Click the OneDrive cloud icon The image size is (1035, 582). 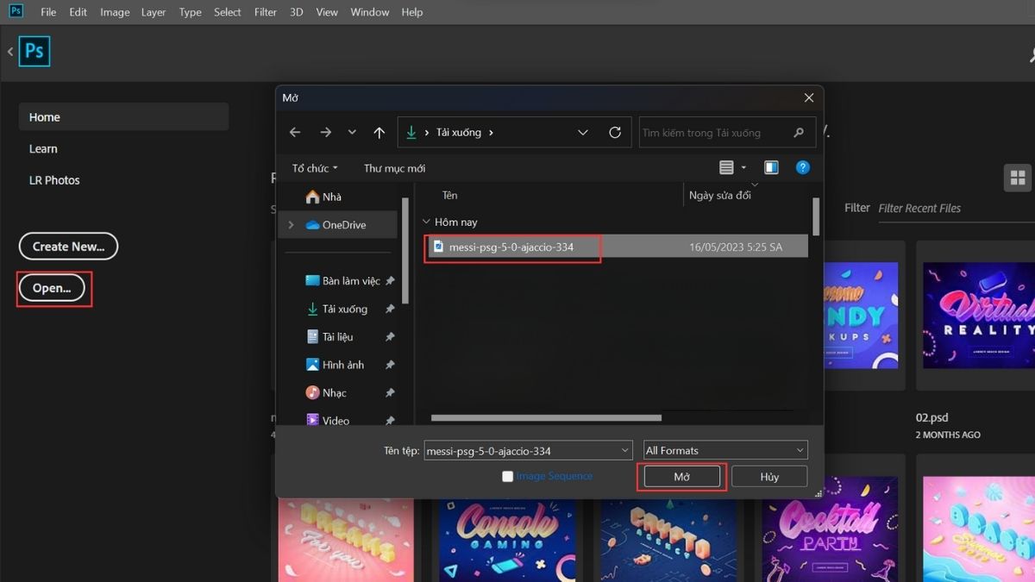312,225
